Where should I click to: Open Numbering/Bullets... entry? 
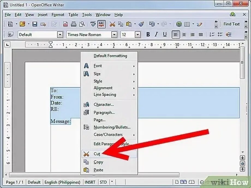109,127
